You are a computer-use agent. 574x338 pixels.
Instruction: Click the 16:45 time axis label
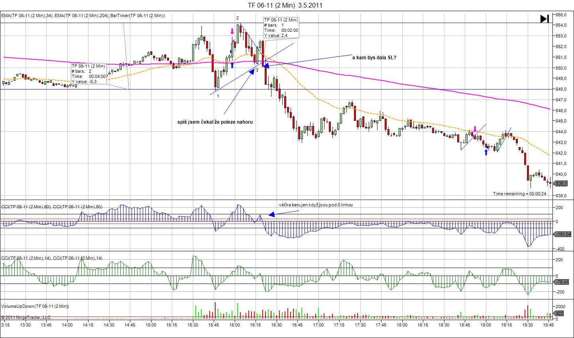[297, 325]
